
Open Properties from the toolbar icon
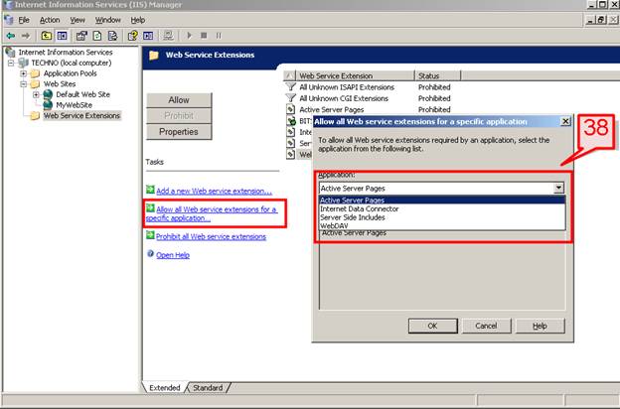point(81,36)
